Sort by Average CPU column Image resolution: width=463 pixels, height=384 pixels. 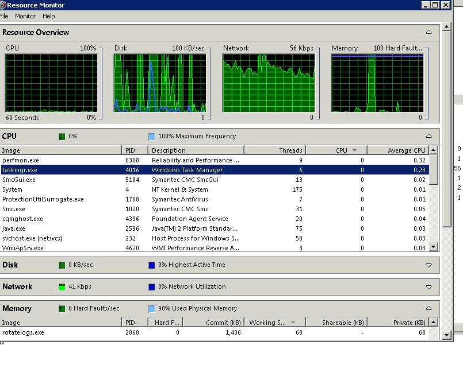(398, 150)
